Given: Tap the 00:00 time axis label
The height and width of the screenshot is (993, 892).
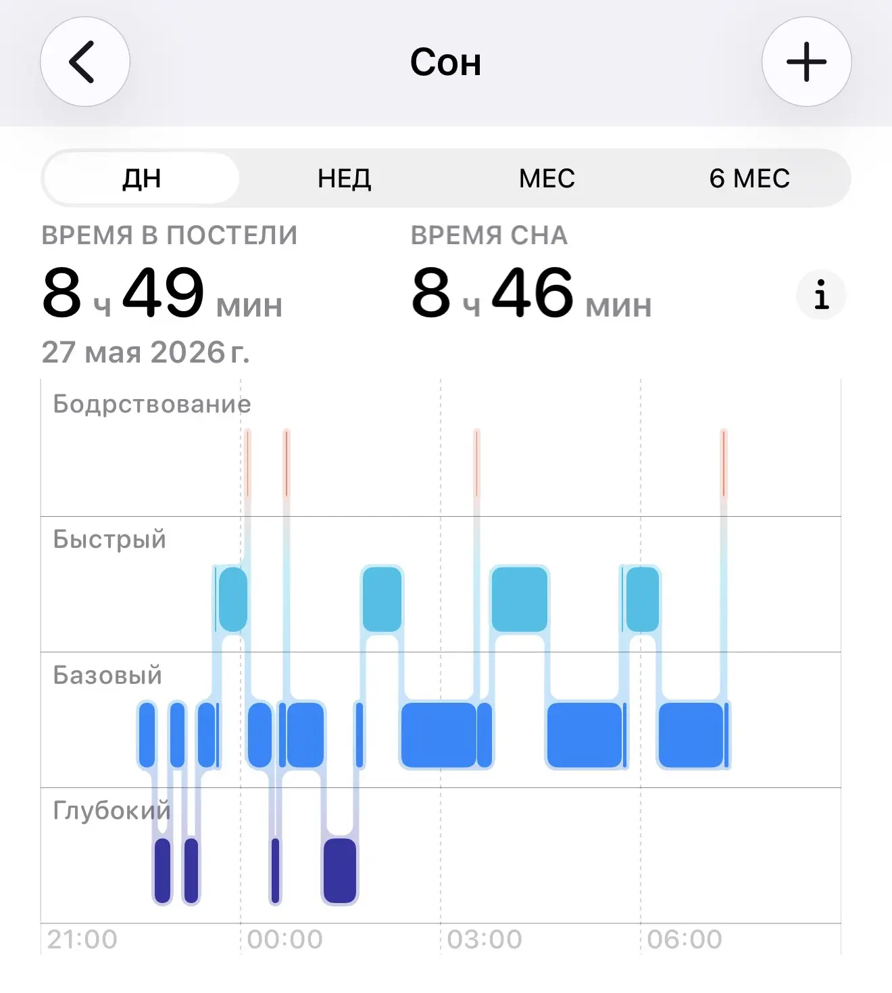Looking at the screenshot, I should click(284, 940).
